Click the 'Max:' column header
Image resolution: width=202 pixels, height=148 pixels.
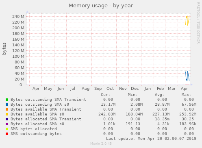[x=187, y=95]
